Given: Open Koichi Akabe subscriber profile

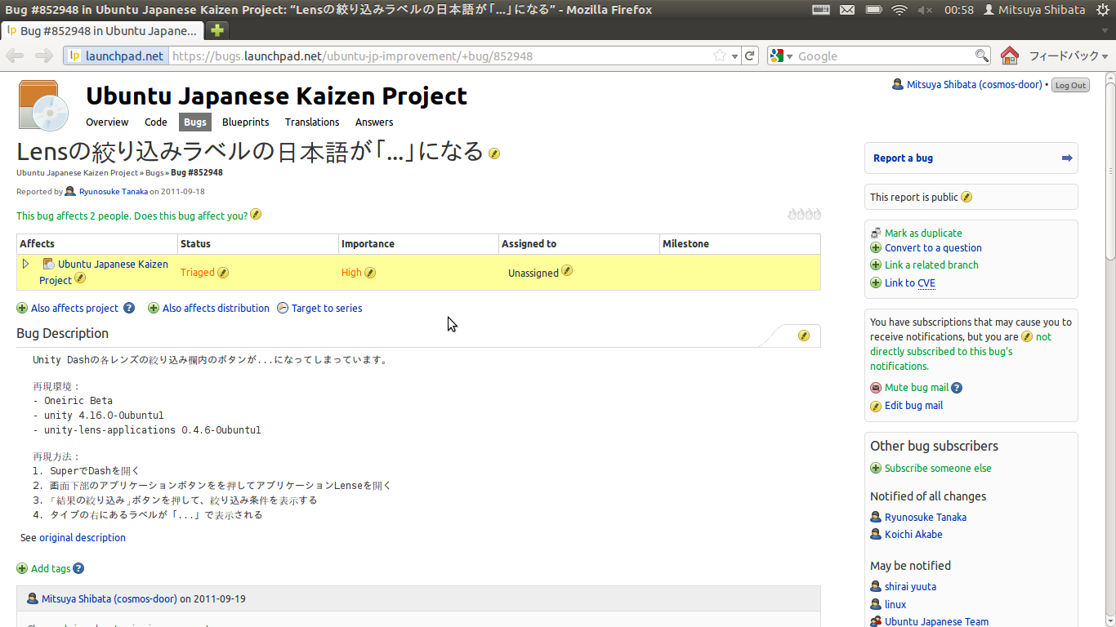Looking at the screenshot, I should click(x=913, y=535).
